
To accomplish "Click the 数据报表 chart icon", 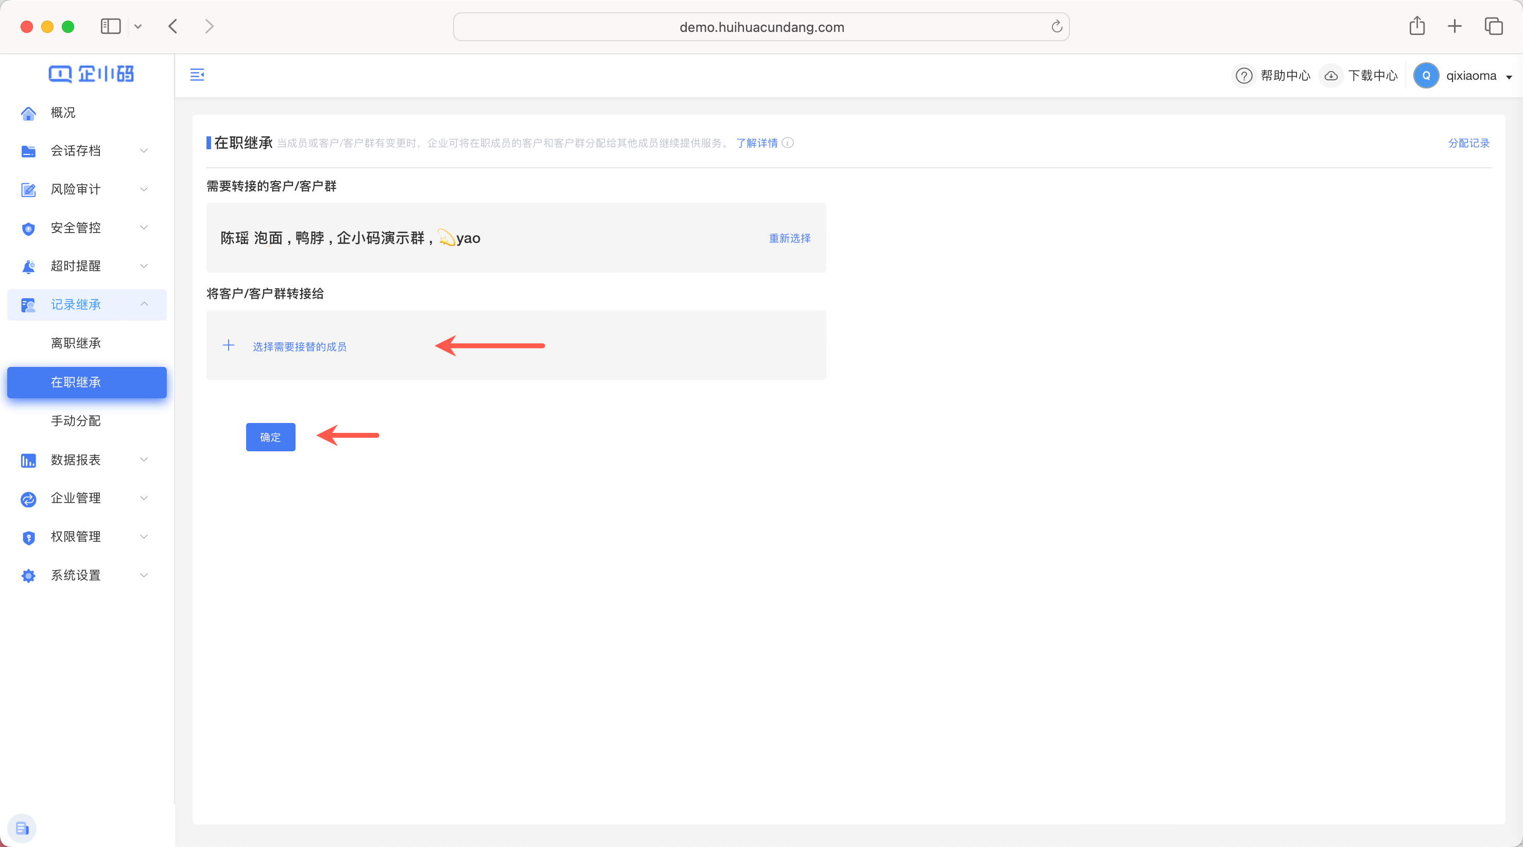I will (28, 461).
